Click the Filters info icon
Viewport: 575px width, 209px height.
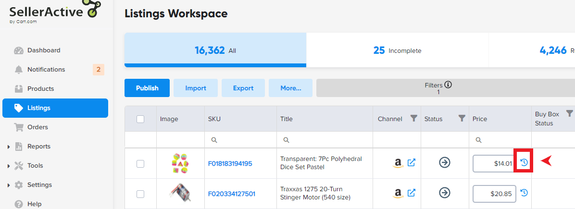tap(448, 85)
